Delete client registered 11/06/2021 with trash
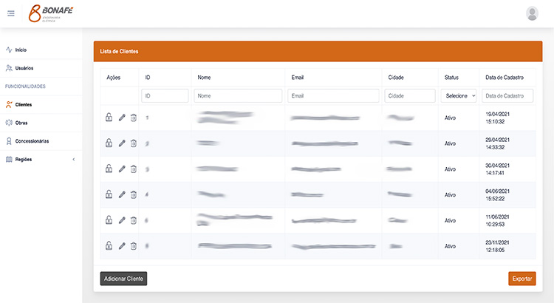The width and height of the screenshot is (554, 303). tap(133, 220)
